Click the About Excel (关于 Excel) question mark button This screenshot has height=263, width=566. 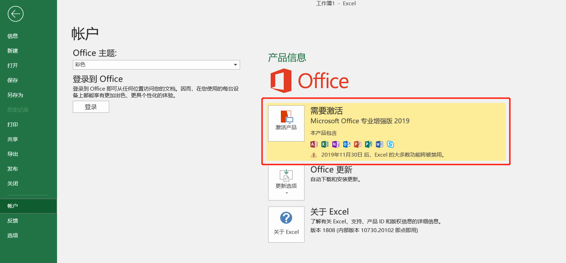click(286, 224)
